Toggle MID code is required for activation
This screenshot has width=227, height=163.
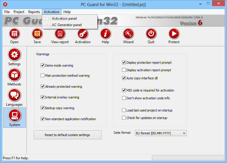coord(124,90)
